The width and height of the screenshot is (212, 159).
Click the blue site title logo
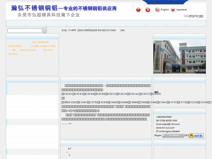64,8
